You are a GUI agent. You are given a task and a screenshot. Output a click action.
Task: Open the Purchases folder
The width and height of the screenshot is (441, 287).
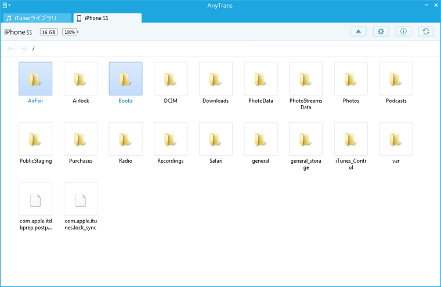[x=81, y=139]
